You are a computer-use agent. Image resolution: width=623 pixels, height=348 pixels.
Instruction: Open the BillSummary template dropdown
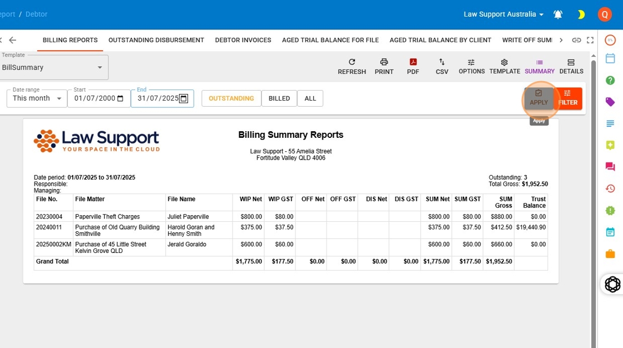[x=53, y=67]
